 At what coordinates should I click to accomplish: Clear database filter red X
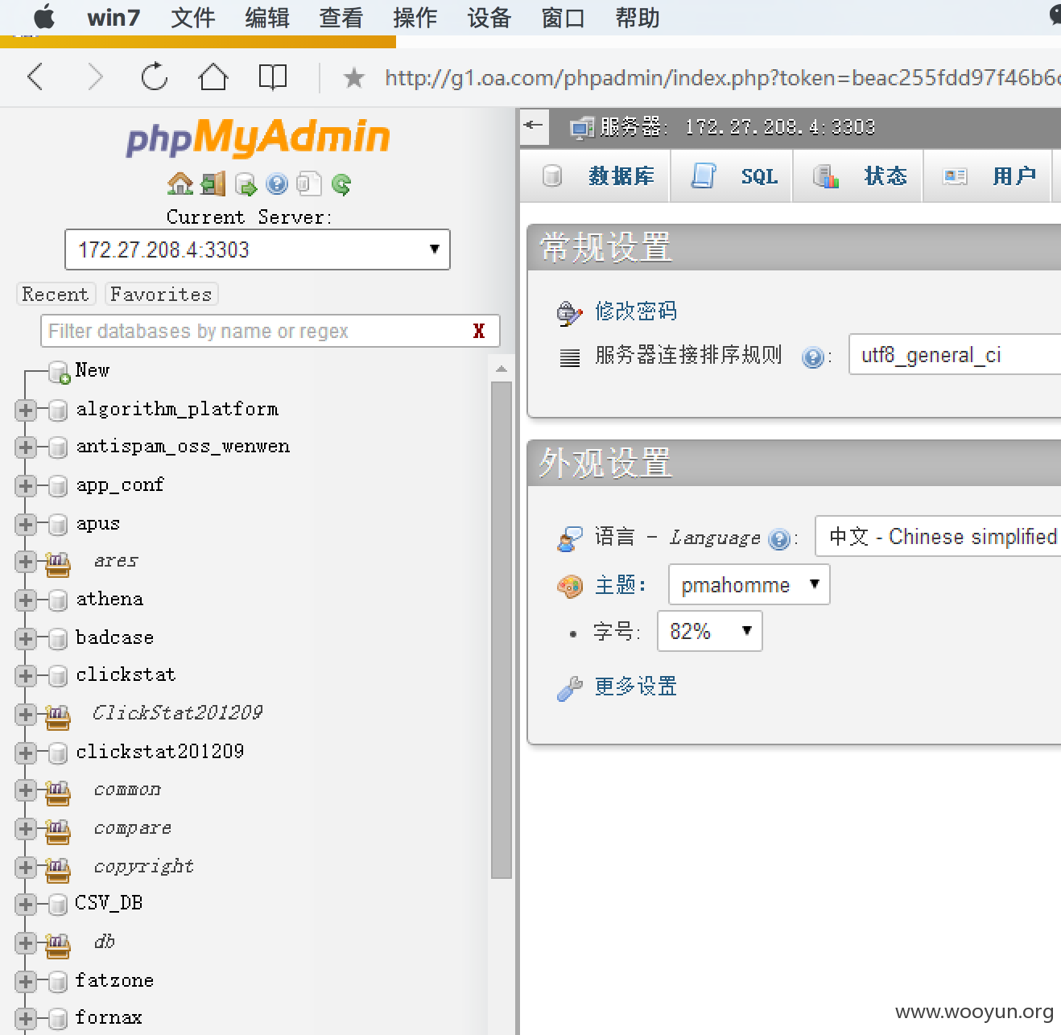click(x=479, y=331)
